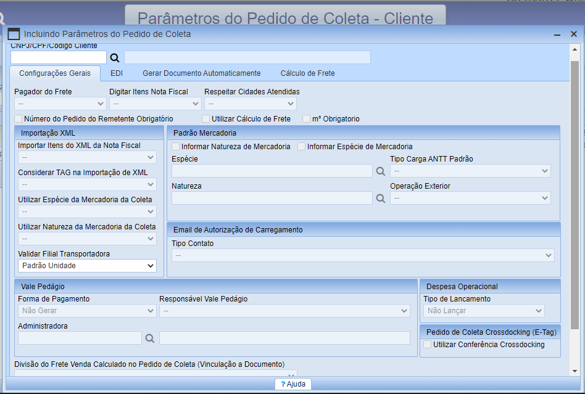This screenshot has height=394, width=585.
Task: Open Tipo Carga ANTT Padrão dropdown
Action: point(470,171)
